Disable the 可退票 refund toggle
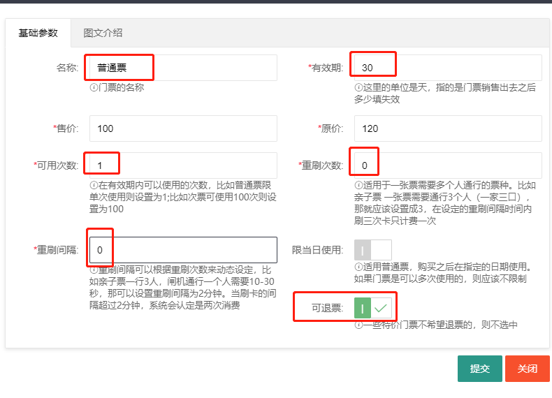 373,307
